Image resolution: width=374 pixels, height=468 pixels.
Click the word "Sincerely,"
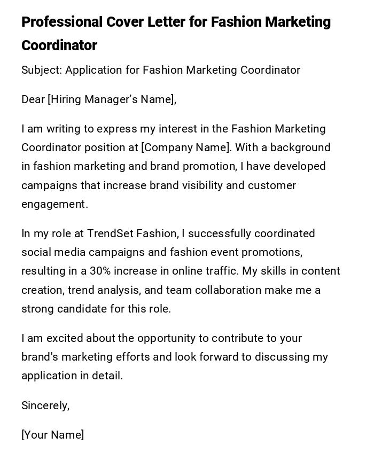(45, 405)
